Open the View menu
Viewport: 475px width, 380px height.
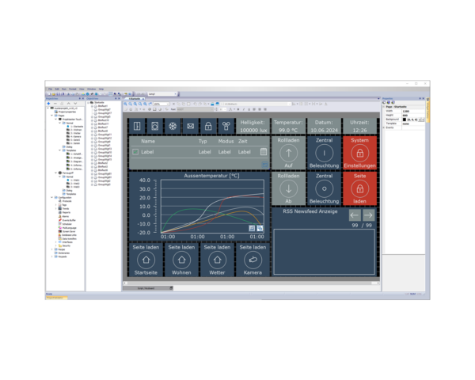tap(82, 89)
